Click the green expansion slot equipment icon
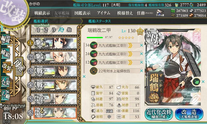 pyautogui.click(x=196, y=82)
